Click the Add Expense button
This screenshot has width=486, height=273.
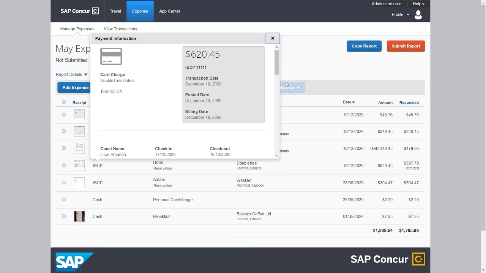point(74,88)
